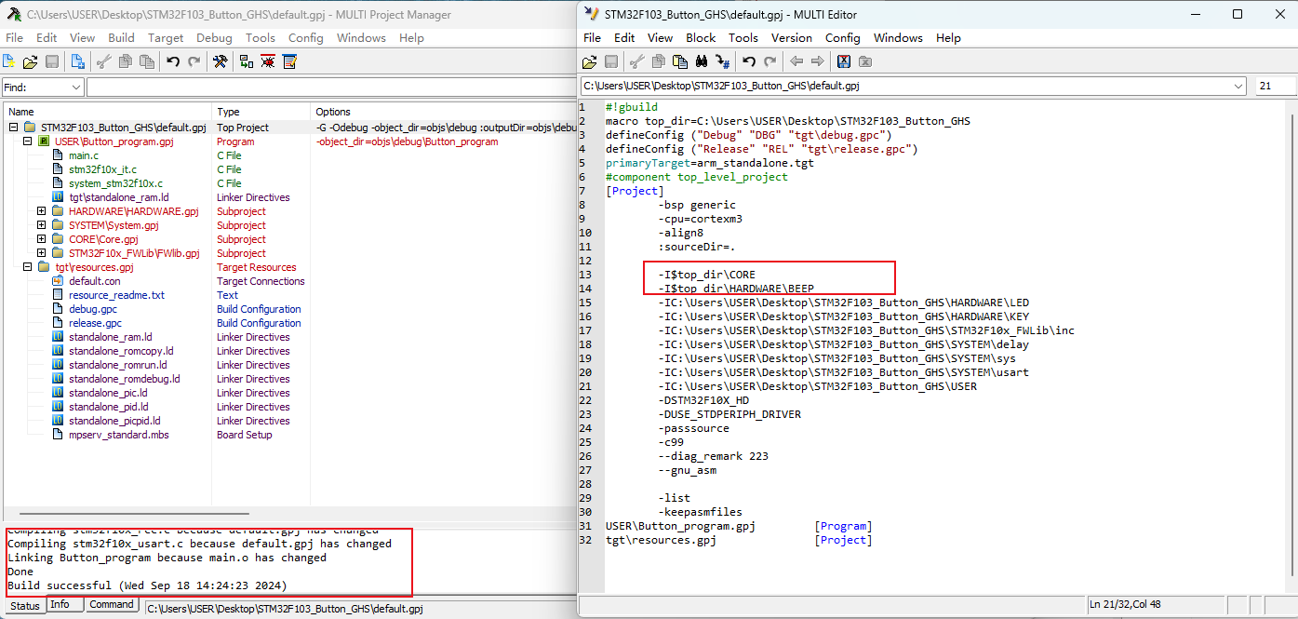Switch to the Info tab
Image resolution: width=1298 pixels, height=619 pixels.
coord(60,605)
